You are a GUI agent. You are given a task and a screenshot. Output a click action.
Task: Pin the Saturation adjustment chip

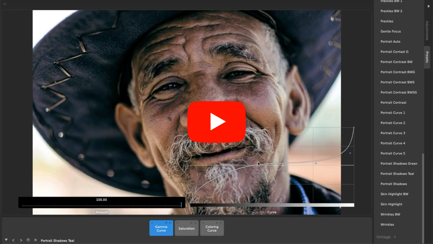point(191,223)
